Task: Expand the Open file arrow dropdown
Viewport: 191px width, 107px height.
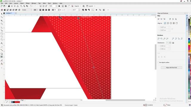Action: tap(7, 6)
